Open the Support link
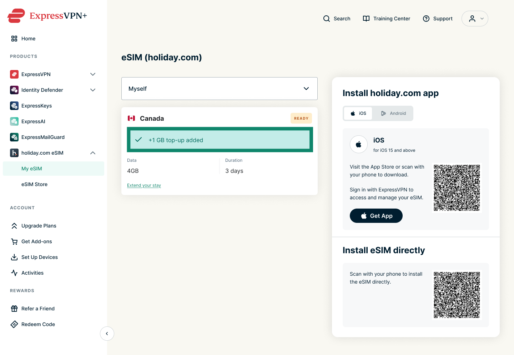Screen dimensions: 514x355 click(x=438, y=19)
